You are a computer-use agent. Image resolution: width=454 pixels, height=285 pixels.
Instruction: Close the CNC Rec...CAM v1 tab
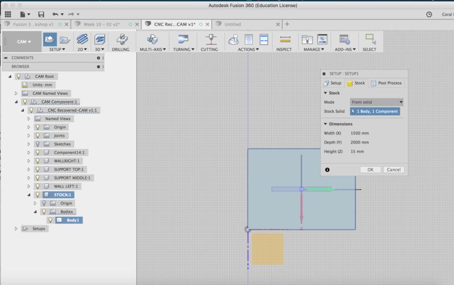[x=207, y=24]
